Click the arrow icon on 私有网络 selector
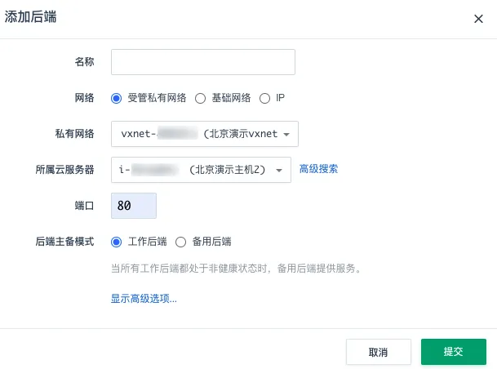This screenshot has width=497, height=369. pos(287,134)
